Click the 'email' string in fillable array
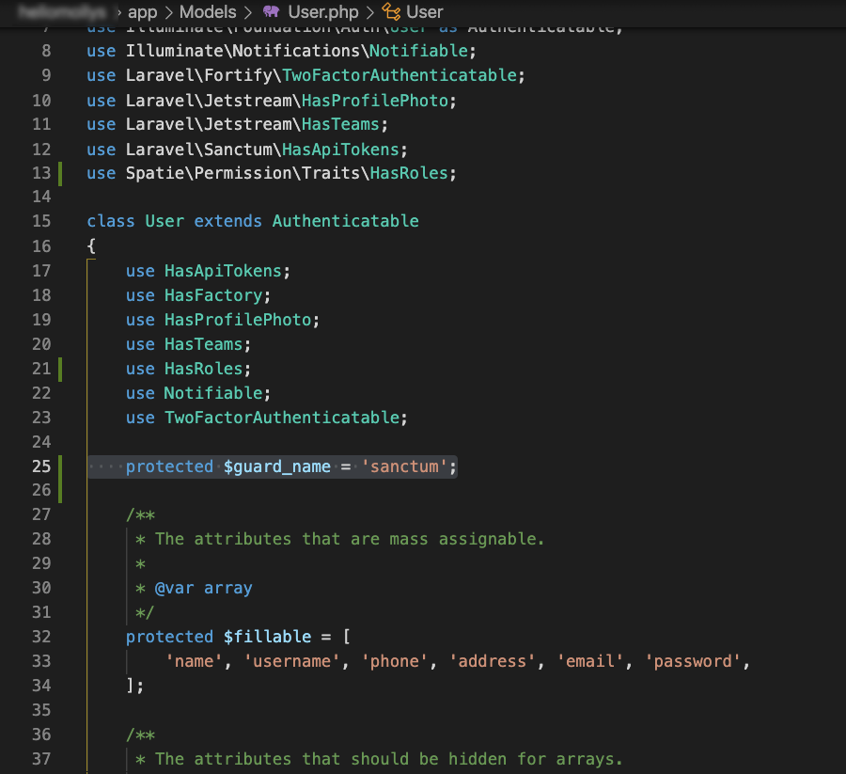 pos(590,662)
